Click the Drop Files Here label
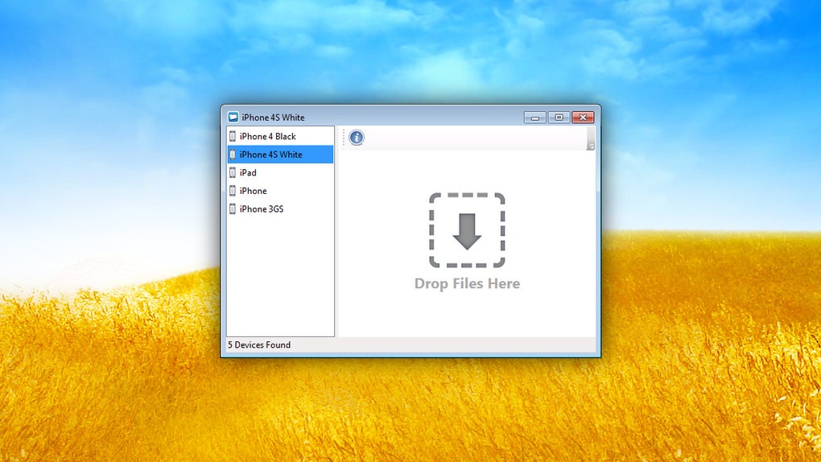The image size is (821, 462). point(467,283)
